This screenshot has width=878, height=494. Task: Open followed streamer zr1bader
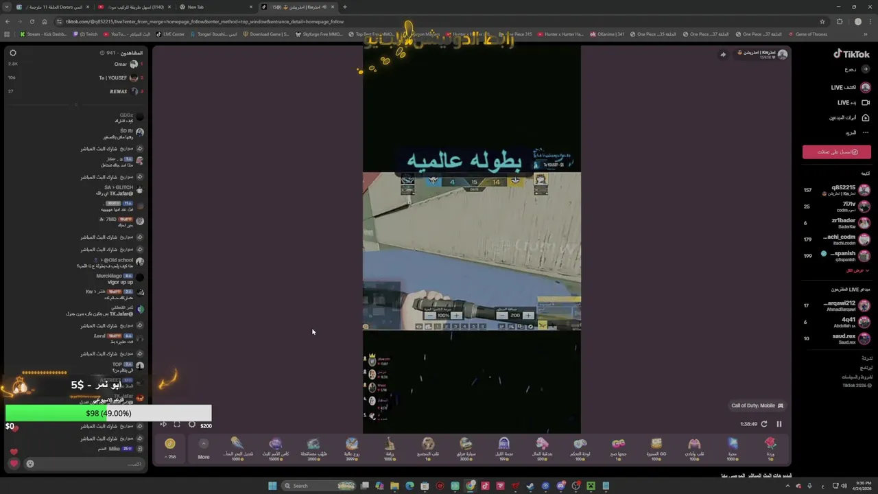coord(837,223)
